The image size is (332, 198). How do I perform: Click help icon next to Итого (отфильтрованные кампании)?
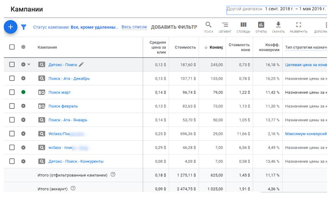pos(113,174)
